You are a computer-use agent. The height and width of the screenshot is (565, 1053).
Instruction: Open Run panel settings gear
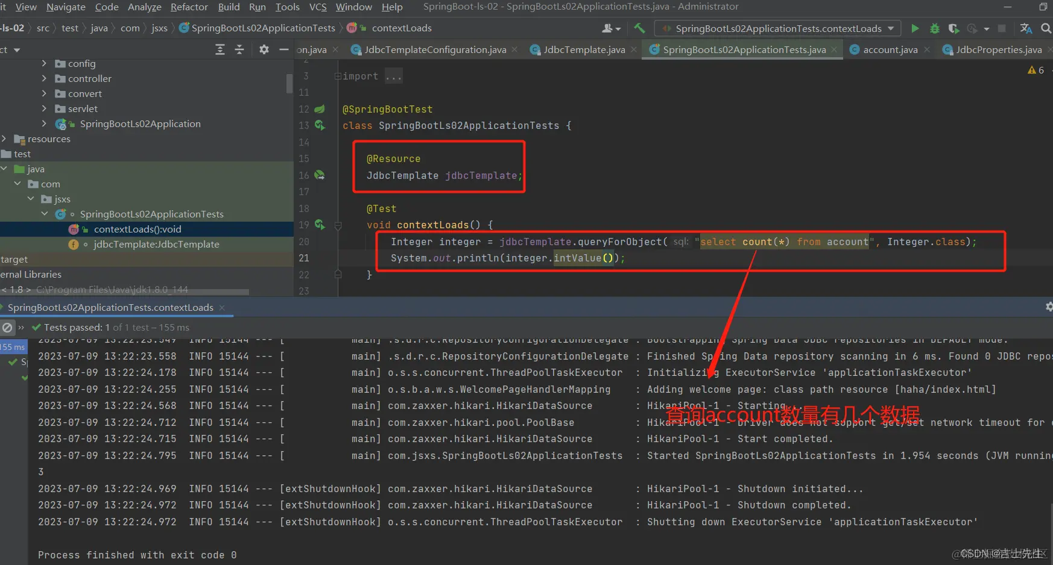tap(1049, 307)
